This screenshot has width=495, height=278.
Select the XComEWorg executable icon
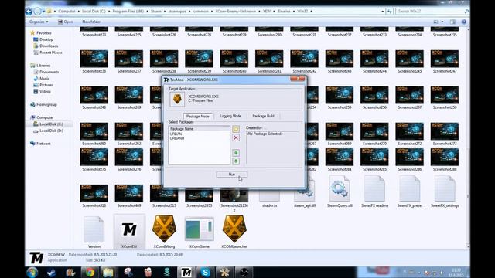(x=164, y=232)
